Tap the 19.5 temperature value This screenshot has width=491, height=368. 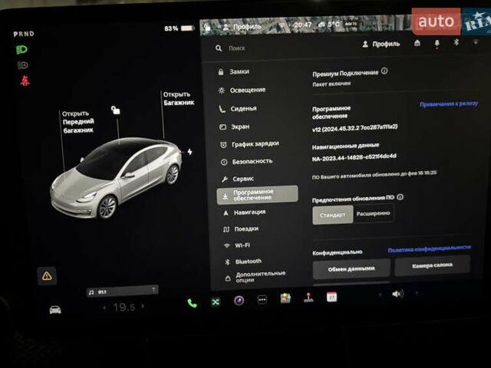124,307
